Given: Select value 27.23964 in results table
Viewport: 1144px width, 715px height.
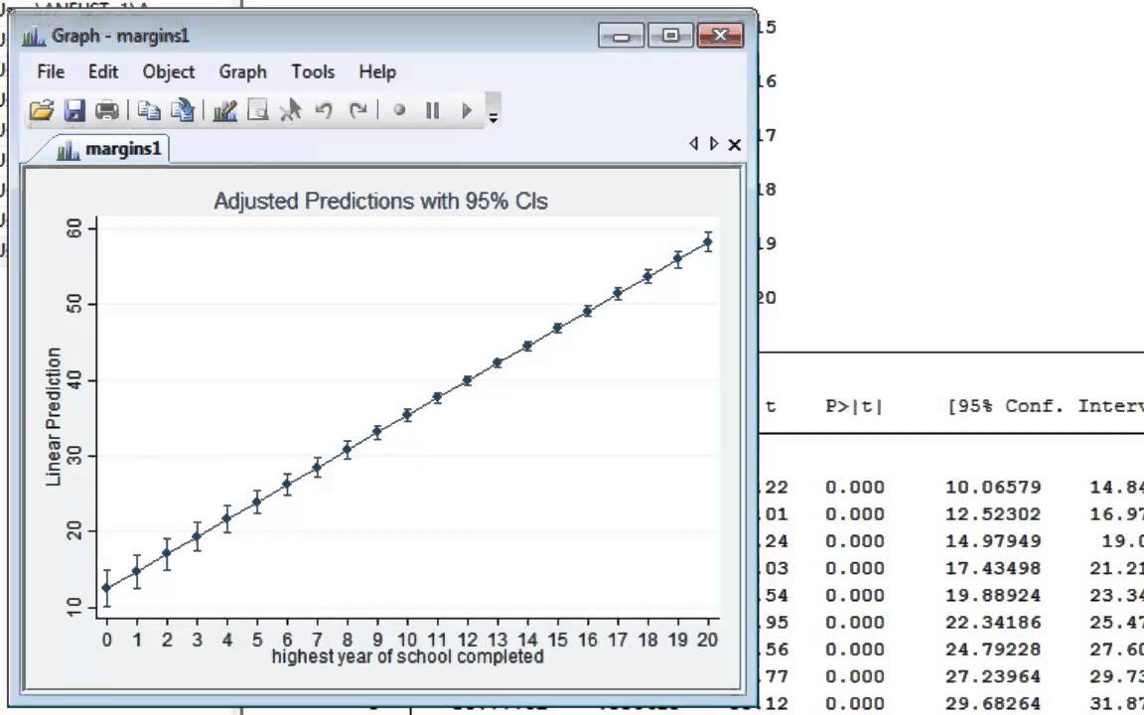Looking at the screenshot, I should coord(993,676).
